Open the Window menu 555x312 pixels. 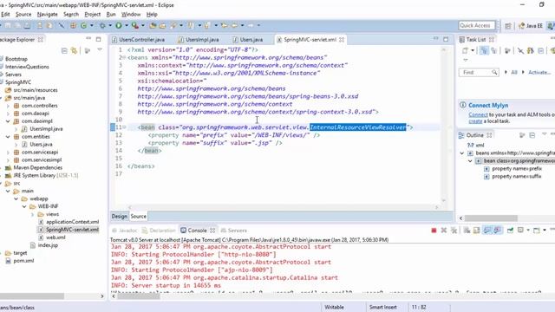131,15
